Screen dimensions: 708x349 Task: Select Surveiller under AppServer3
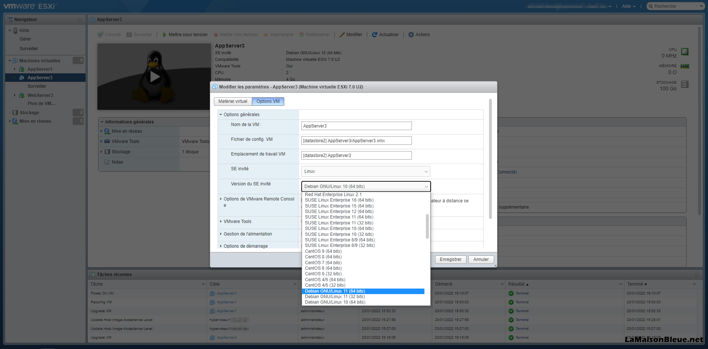pos(37,86)
